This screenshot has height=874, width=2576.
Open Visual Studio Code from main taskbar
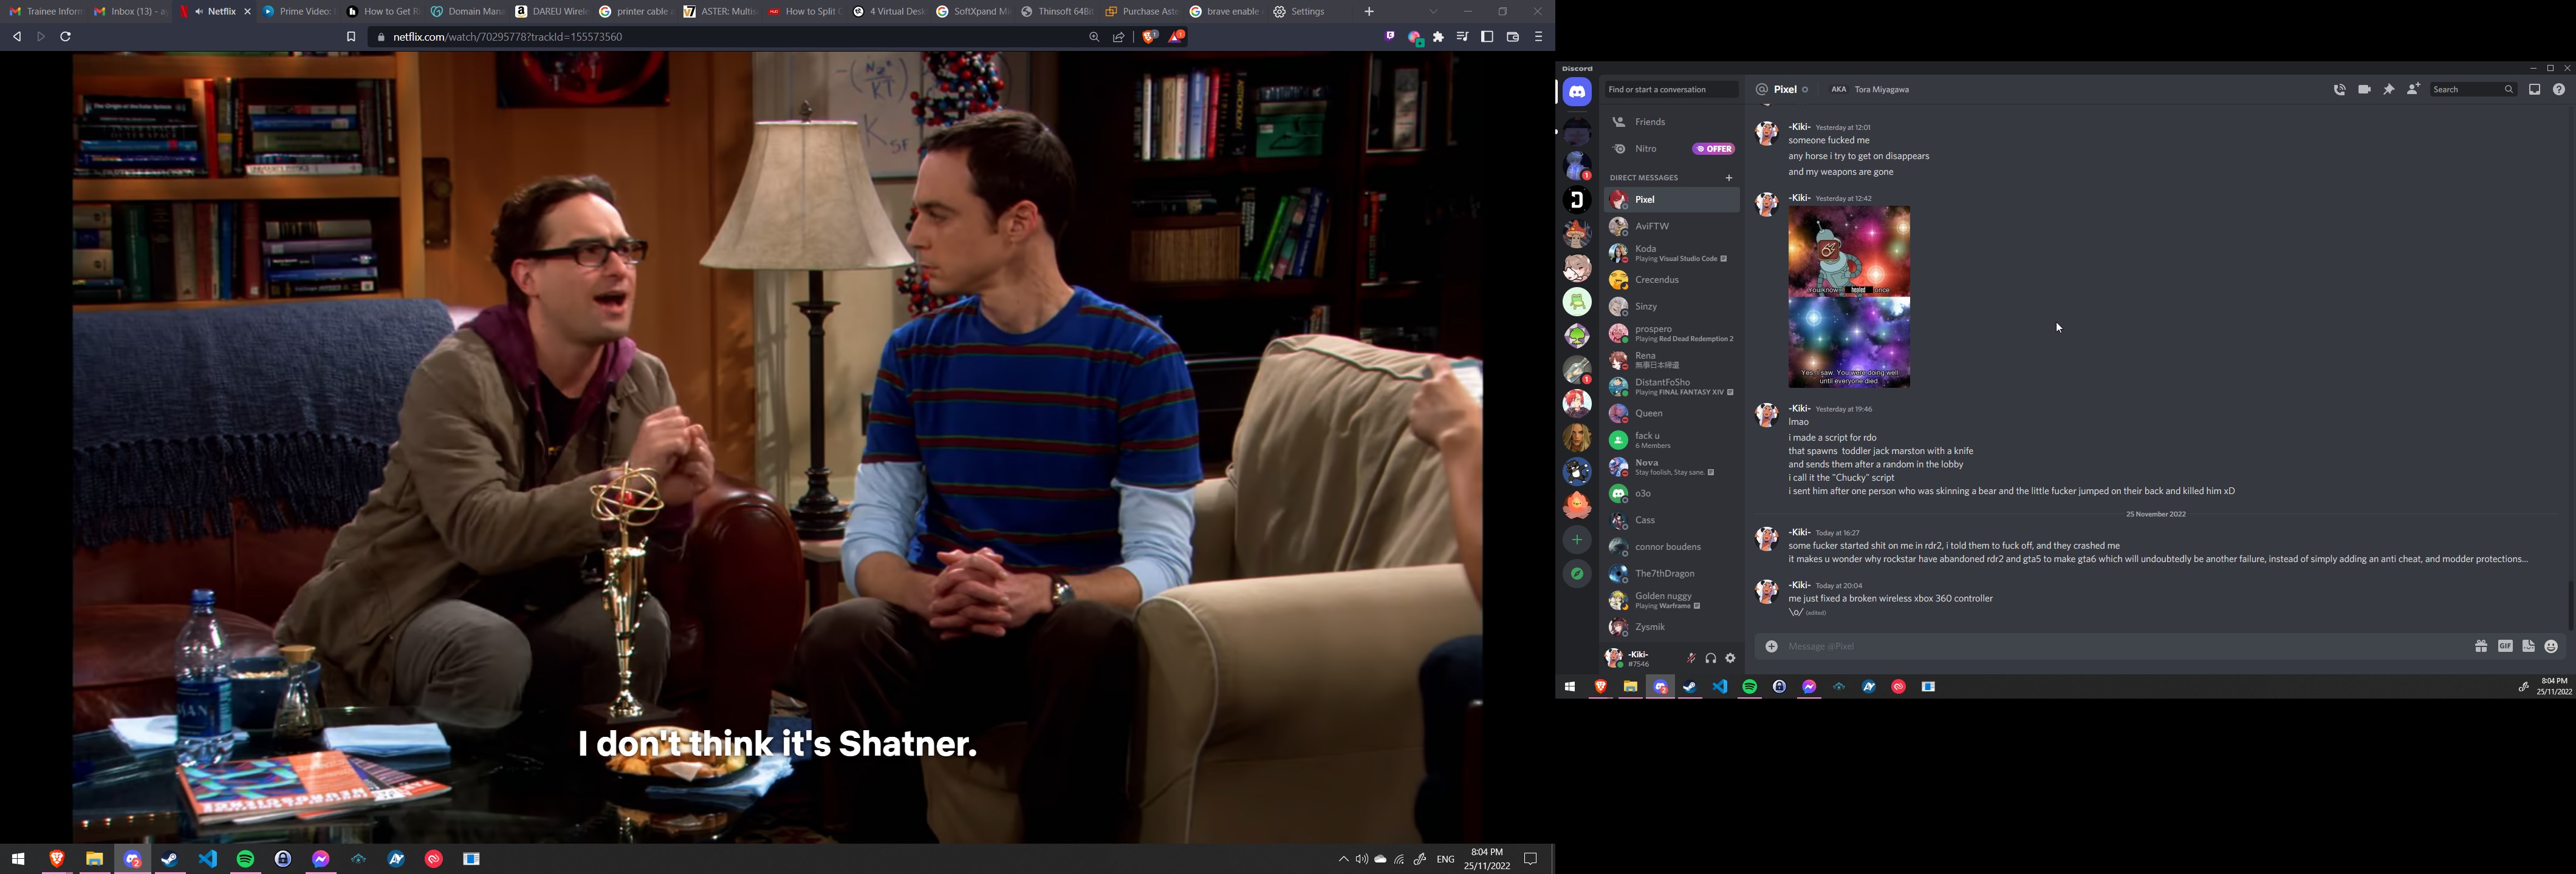point(207,859)
